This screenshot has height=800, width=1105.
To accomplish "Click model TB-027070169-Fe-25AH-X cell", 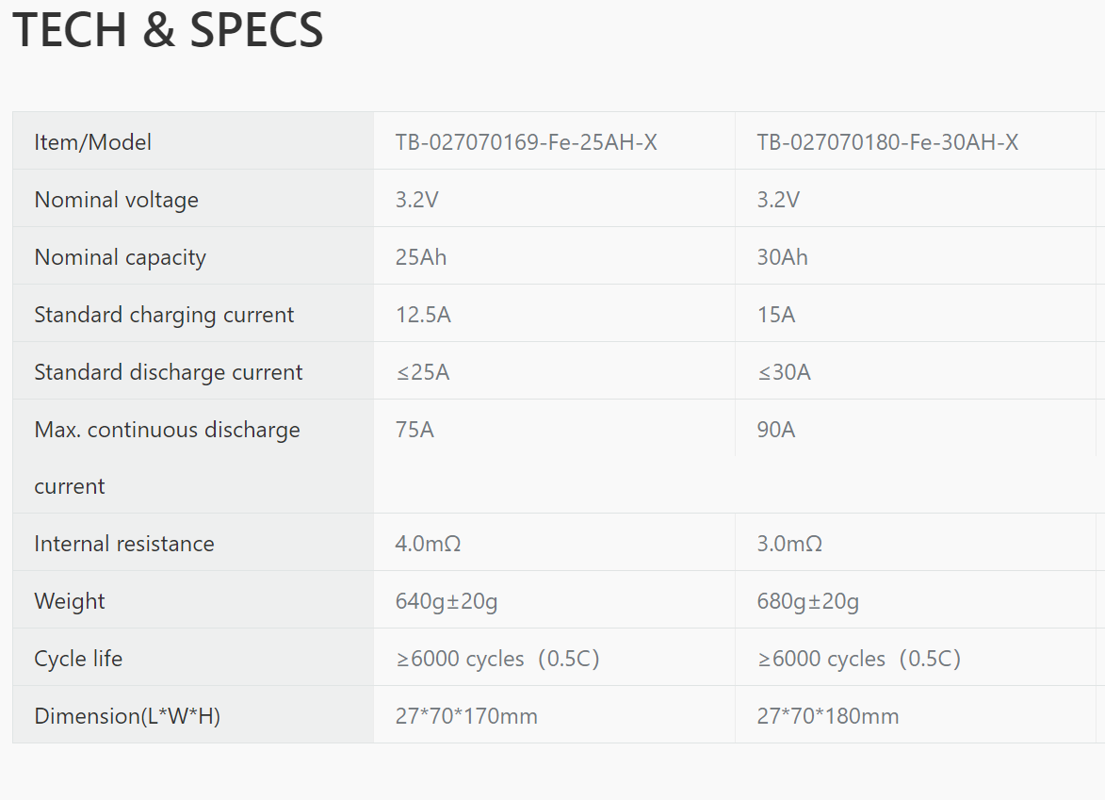I will 526,142.
